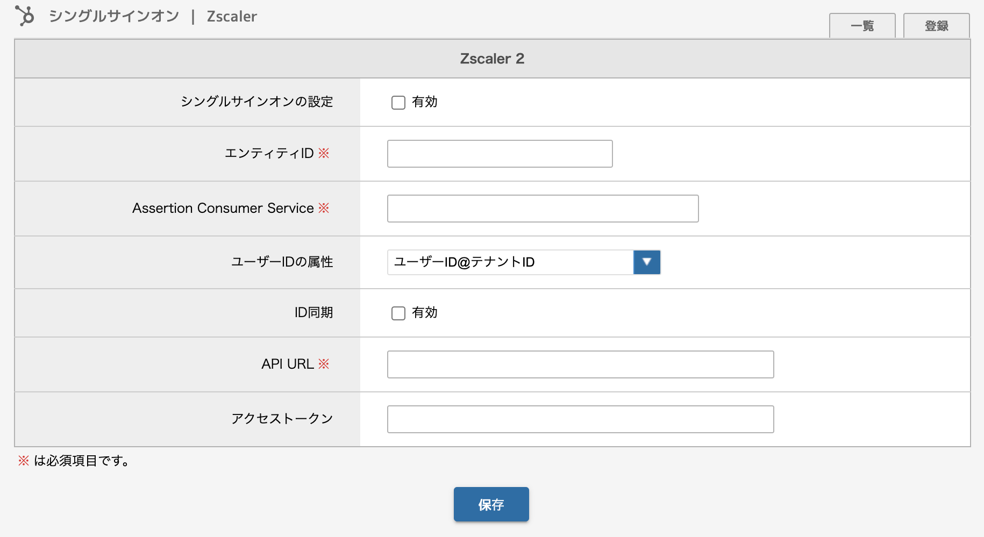The height and width of the screenshot is (537, 984).
Task: Focus the API URL input field
Action: point(581,364)
